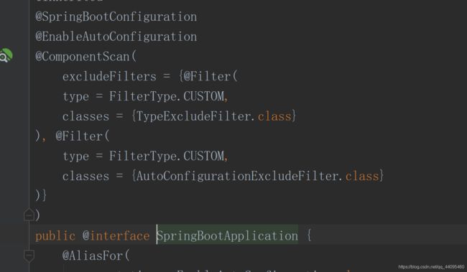Select the @ComponentScan annotation text

click(x=83, y=57)
